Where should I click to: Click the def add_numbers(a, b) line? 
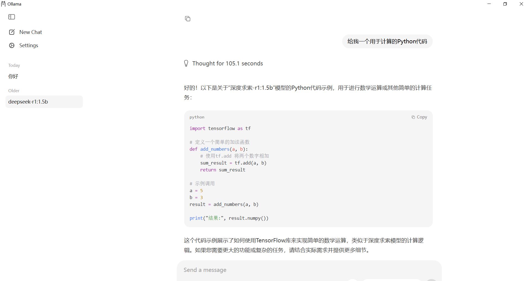pyautogui.click(x=219, y=149)
